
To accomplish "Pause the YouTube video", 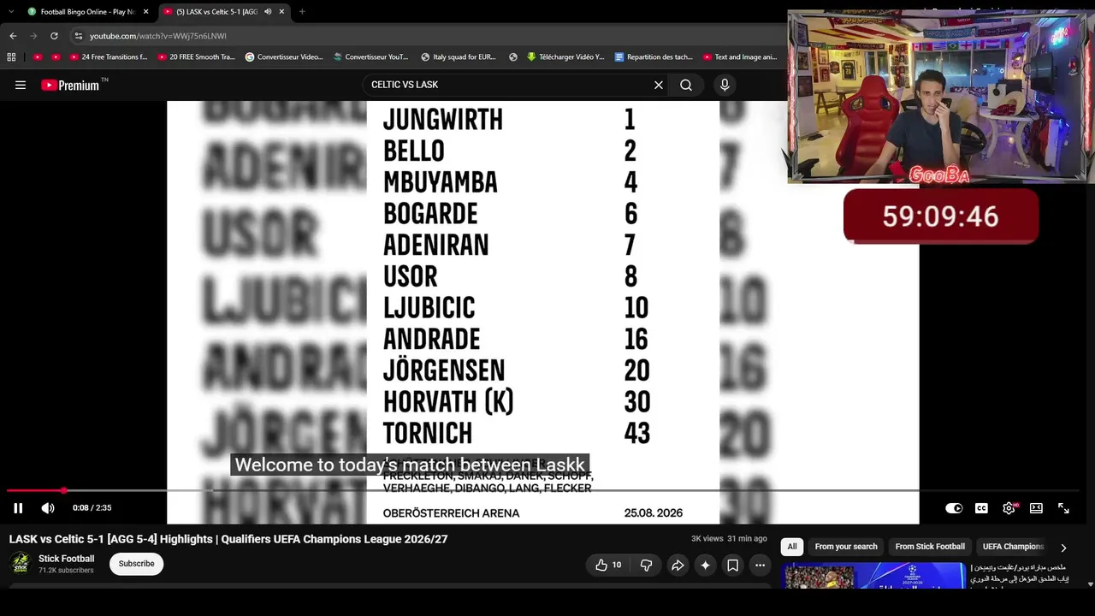I will click(x=18, y=508).
